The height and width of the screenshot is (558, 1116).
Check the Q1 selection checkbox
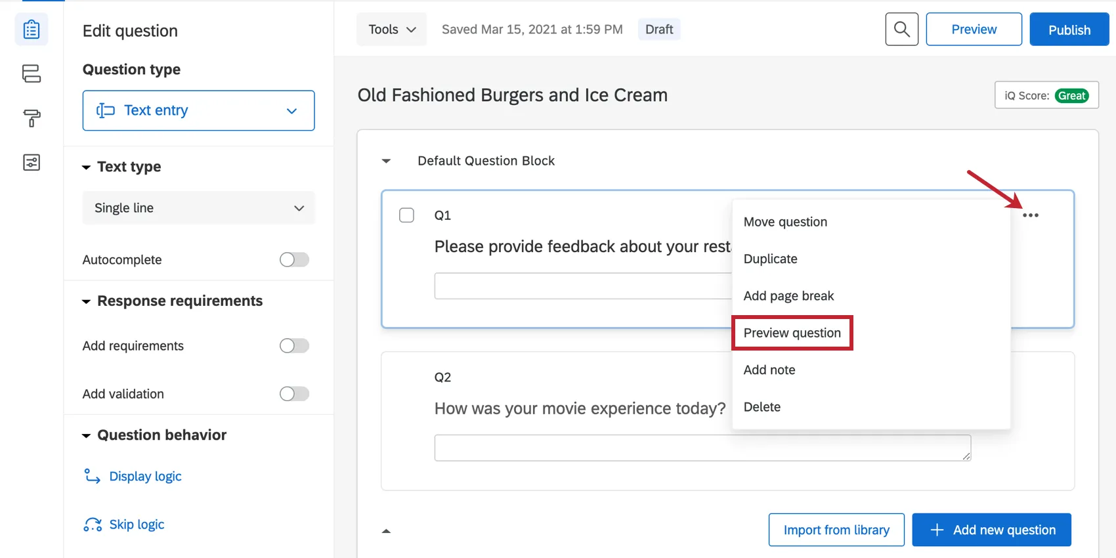click(407, 215)
